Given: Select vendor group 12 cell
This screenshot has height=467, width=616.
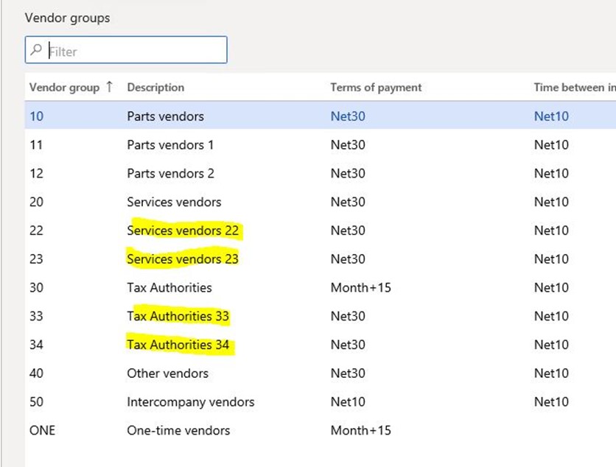Looking at the screenshot, I should point(36,173).
